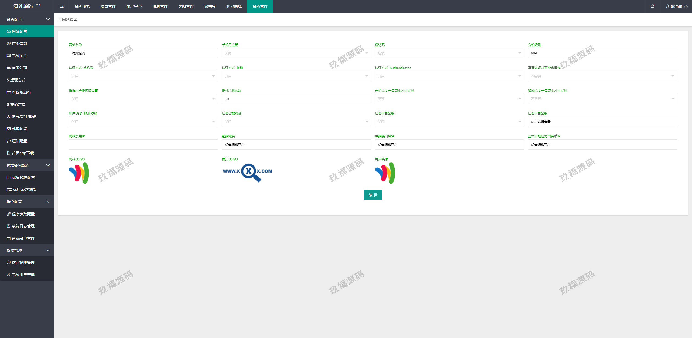The height and width of the screenshot is (338, 692).
Task: Click the 网站名称 input field
Action: point(143,53)
